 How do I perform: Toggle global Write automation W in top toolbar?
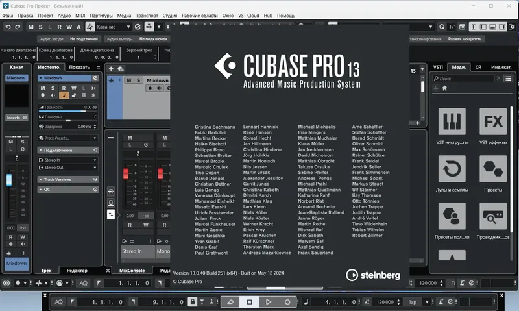click(69, 27)
